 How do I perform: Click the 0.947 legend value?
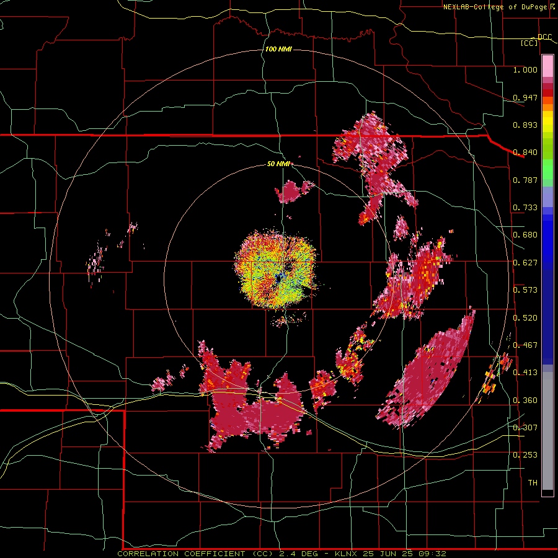point(525,97)
